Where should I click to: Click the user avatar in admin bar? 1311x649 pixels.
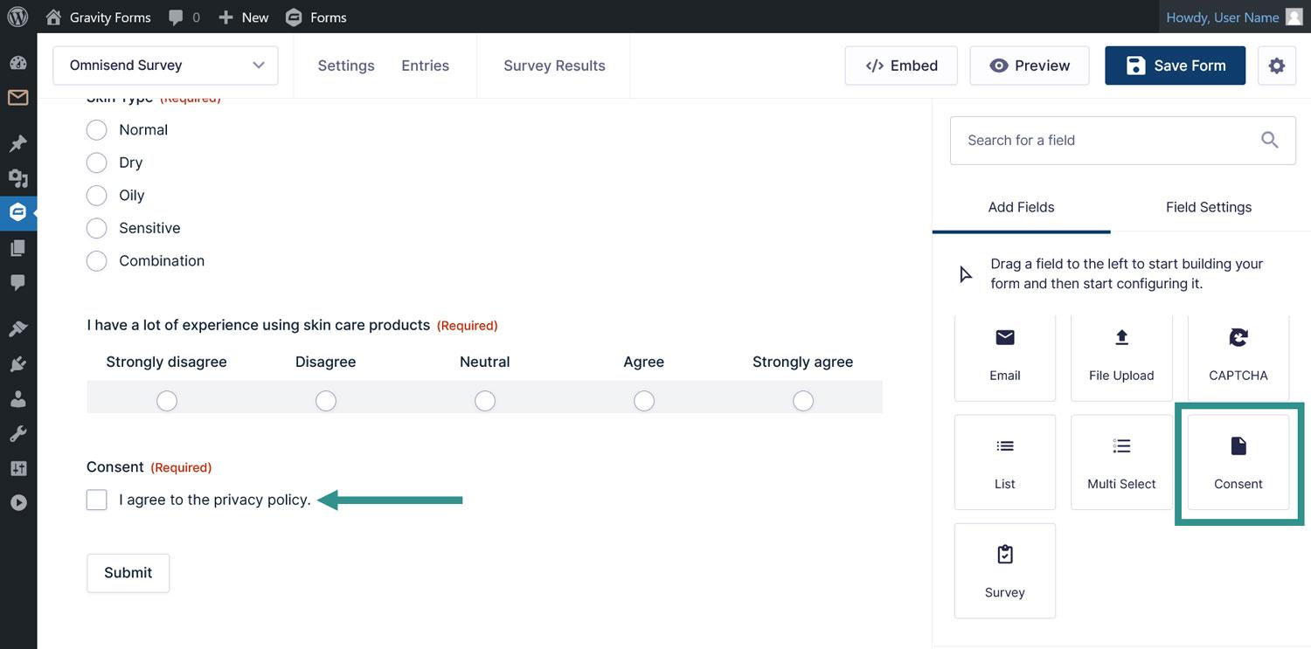(x=1294, y=17)
